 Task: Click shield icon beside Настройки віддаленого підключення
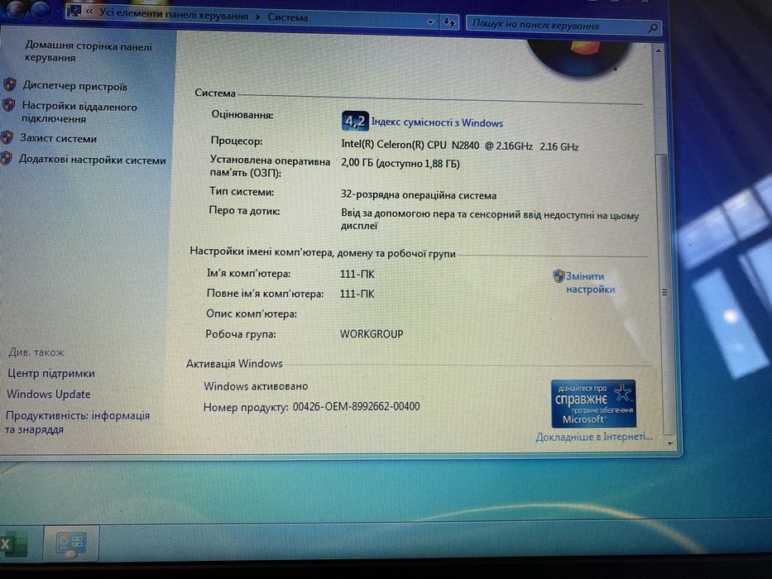tap(8, 105)
